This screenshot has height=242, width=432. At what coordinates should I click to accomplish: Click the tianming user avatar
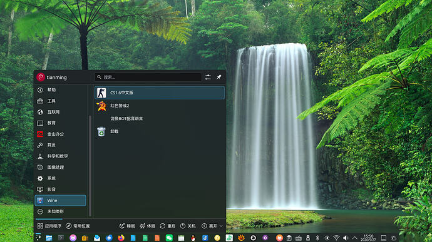coord(41,77)
